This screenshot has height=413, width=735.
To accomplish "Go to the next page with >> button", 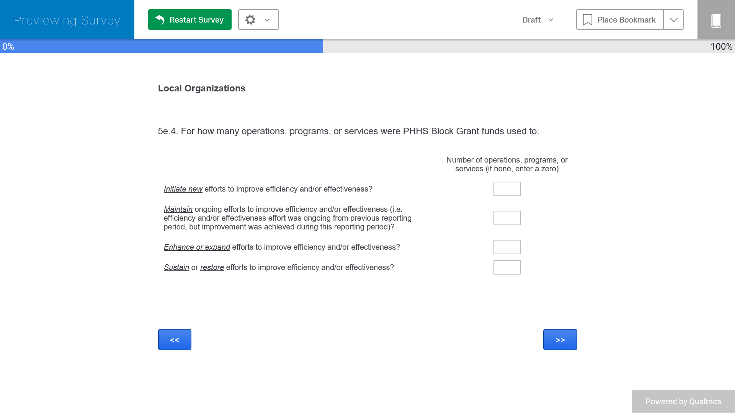I will 560,340.
